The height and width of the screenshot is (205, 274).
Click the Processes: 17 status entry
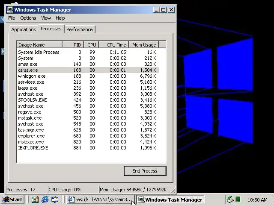click(26, 190)
